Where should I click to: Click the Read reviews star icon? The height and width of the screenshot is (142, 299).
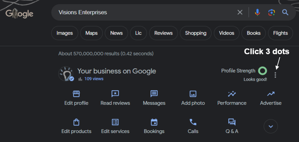coord(115,94)
